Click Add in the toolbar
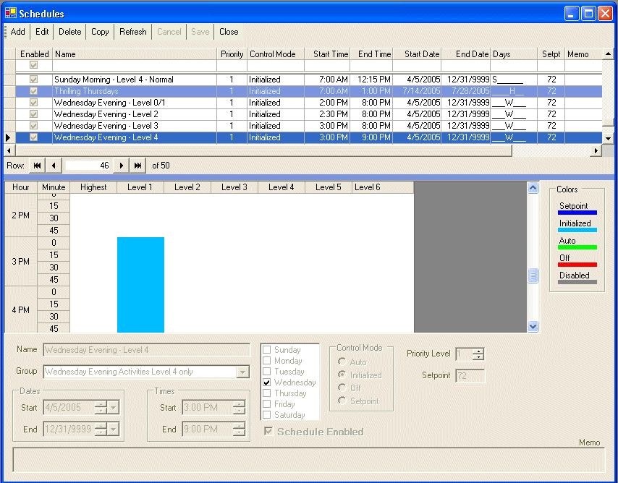Image resolution: width=618 pixels, height=483 pixels. [x=18, y=32]
